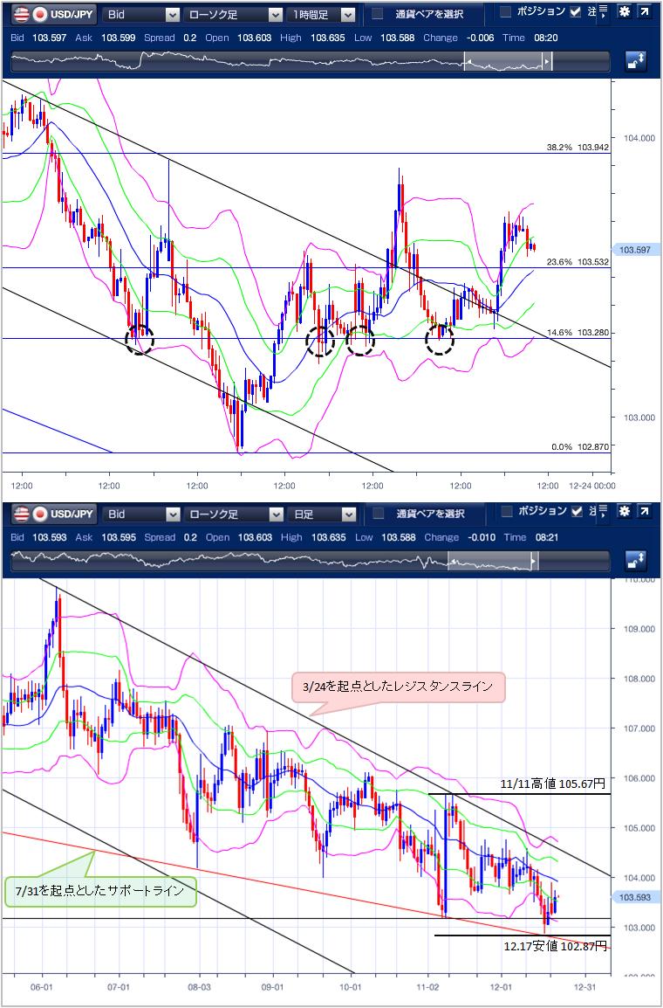Open the Bid dropdown on upper chart
Screen dimensions: 663x1008
tap(141, 14)
